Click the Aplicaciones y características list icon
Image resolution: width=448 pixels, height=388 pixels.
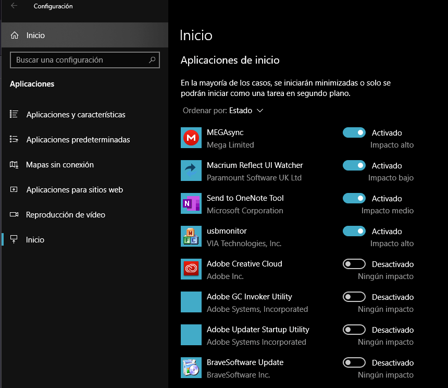(14, 114)
